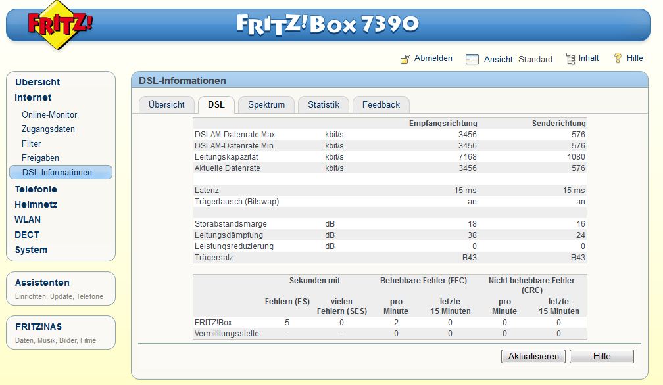
Task: Switch view via Ansicht: Standard link
Action: click(518, 60)
